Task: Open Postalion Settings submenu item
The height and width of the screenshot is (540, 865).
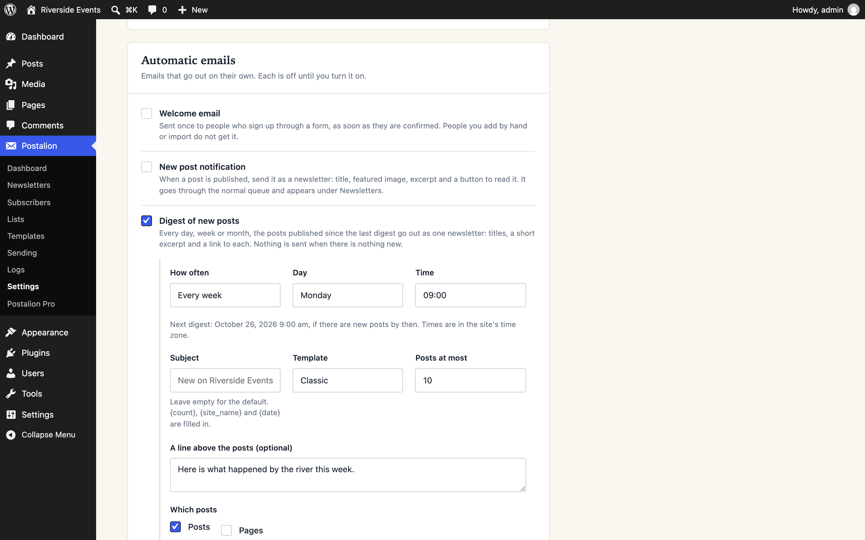Action: click(x=23, y=286)
